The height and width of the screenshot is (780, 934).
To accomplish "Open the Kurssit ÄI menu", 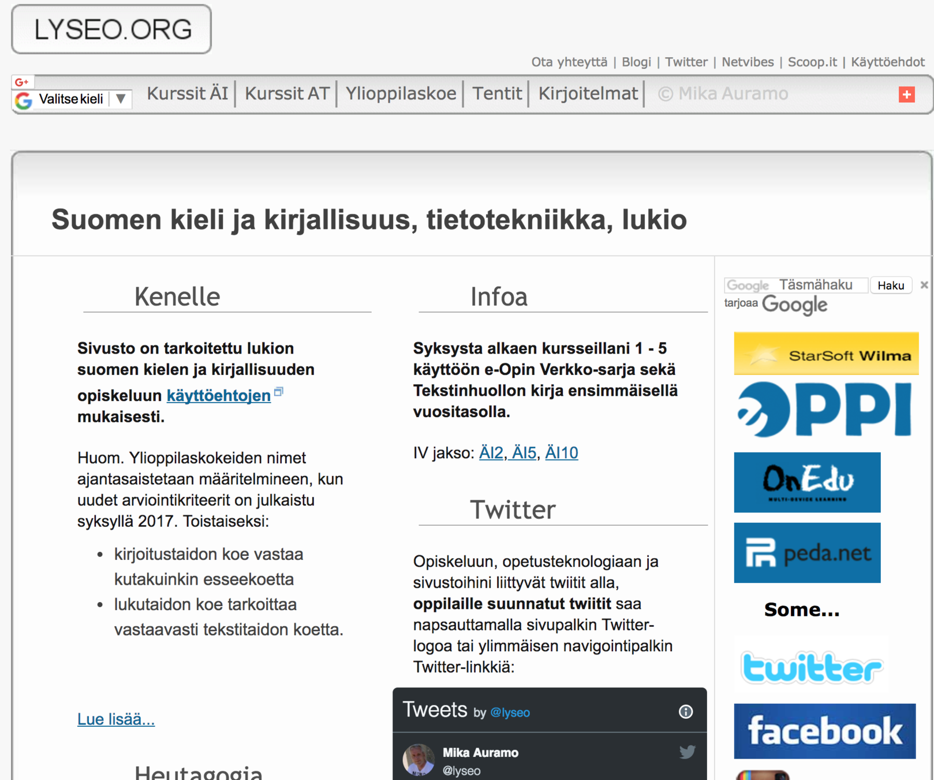I will 188,94.
